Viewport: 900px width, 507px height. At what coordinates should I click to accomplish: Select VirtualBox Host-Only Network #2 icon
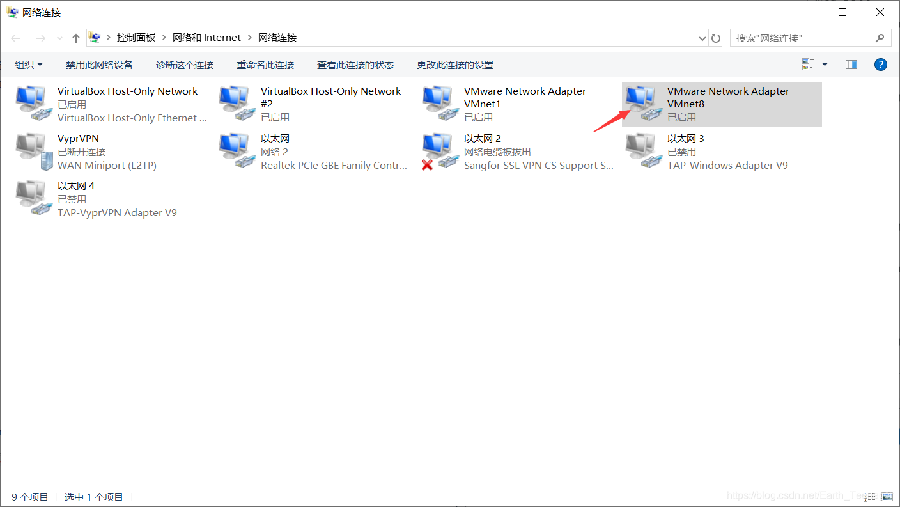[236, 104]
